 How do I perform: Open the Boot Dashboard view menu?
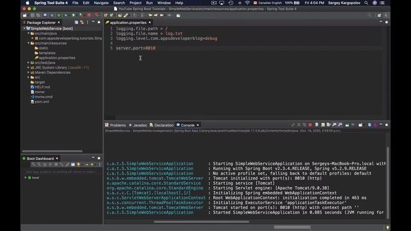(x=100, y=164)
